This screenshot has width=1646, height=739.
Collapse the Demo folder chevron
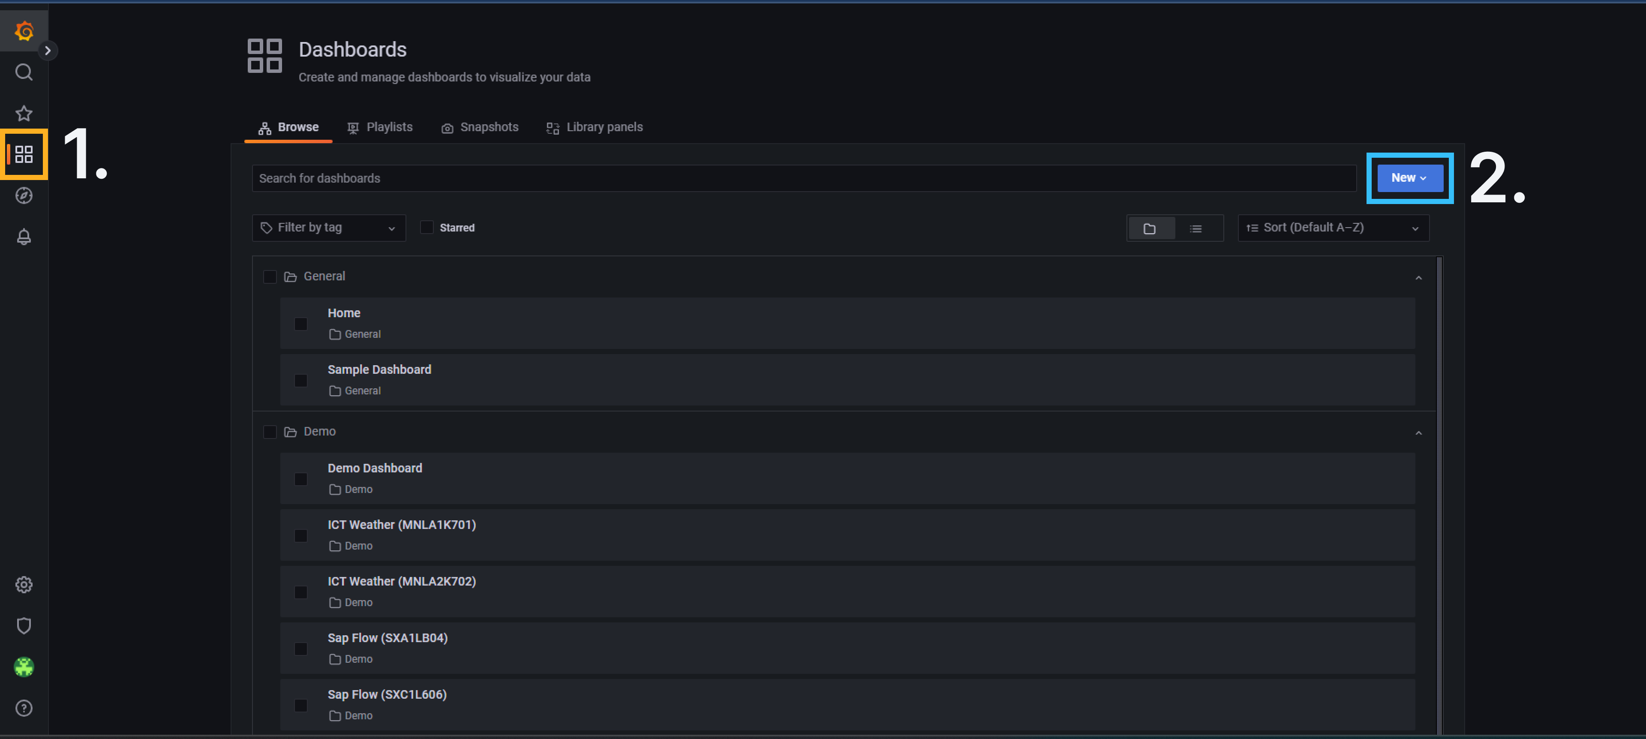(x=1418, y=433)
